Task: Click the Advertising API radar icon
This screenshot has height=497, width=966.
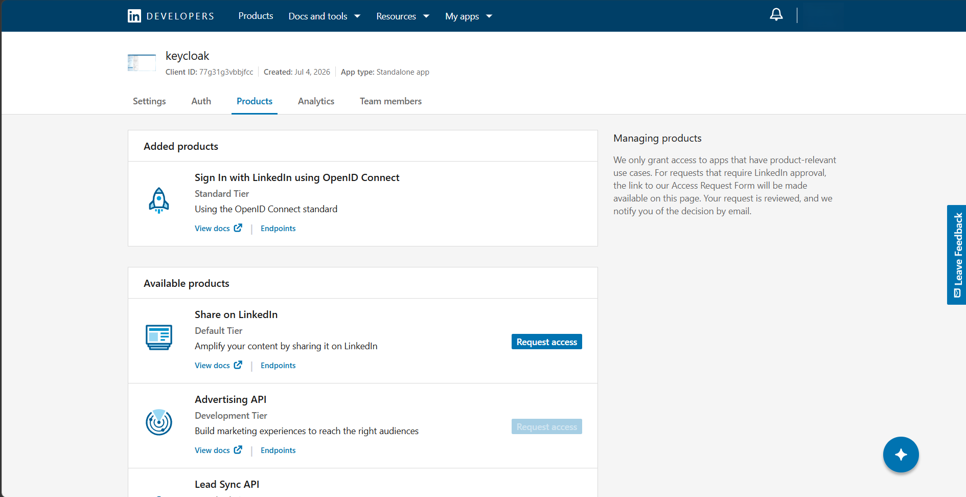Action: pos(159,422)
